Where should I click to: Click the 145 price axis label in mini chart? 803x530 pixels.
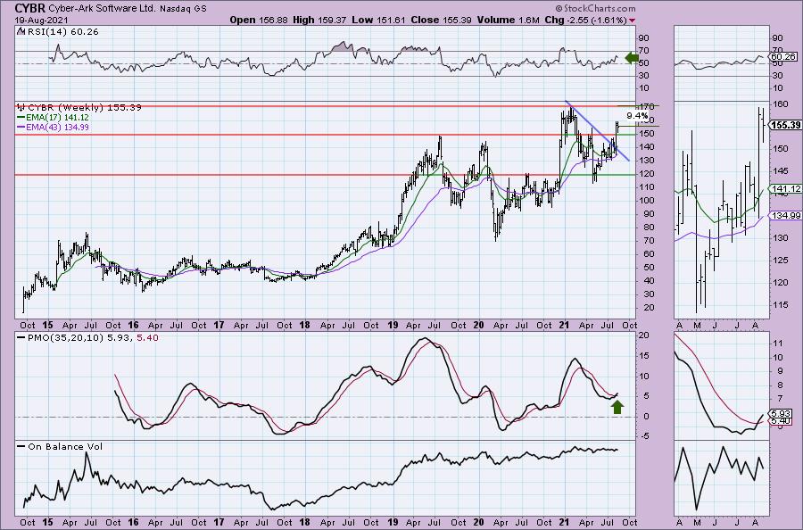(781, 170)
